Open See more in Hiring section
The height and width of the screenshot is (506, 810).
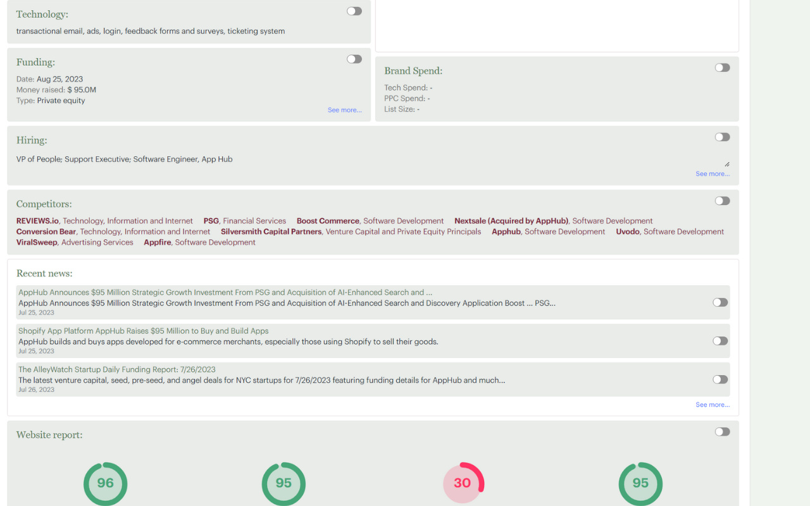coord(713,174)
